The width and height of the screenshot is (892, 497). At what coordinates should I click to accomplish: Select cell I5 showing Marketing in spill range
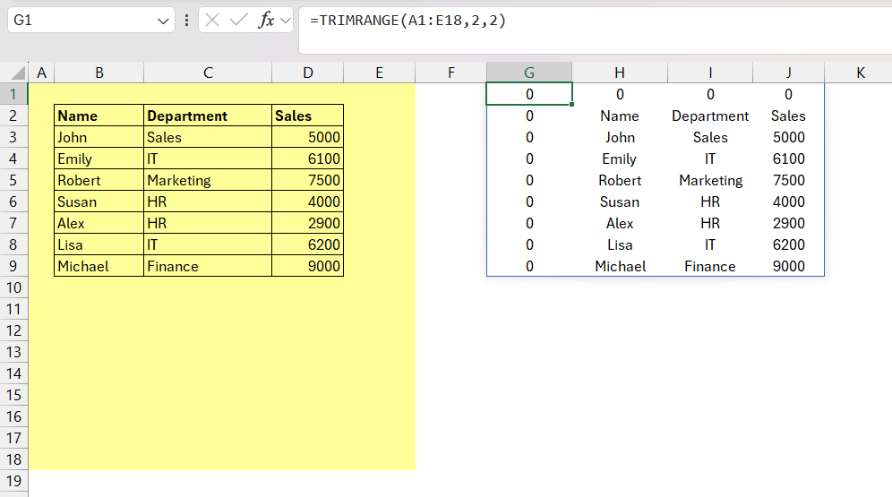coord(710,180)
